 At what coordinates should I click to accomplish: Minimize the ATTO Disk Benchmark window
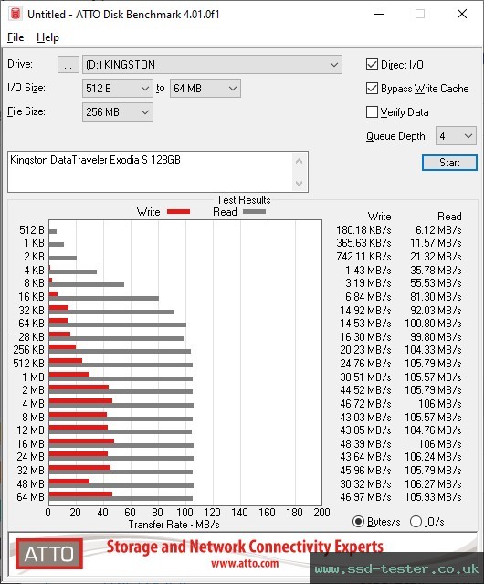tap(379, 14)
